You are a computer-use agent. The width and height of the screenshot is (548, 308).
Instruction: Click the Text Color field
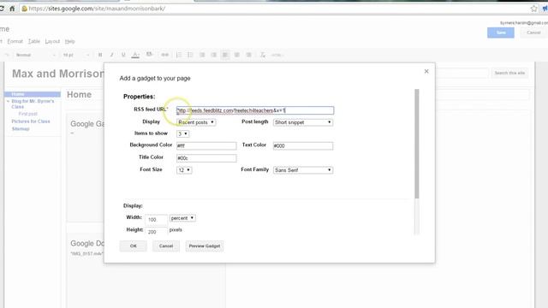303,145
